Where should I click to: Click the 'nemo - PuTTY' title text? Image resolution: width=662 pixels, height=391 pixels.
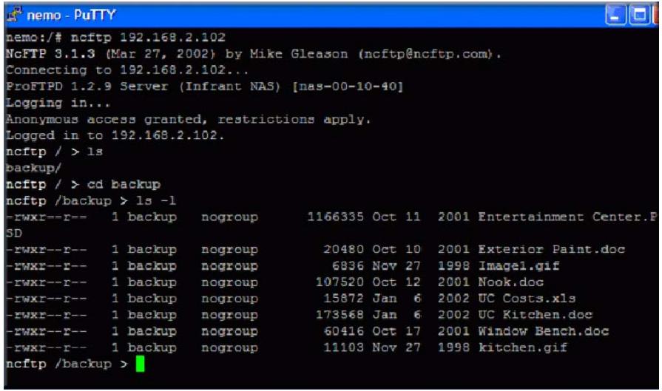(x=71, y=16)
